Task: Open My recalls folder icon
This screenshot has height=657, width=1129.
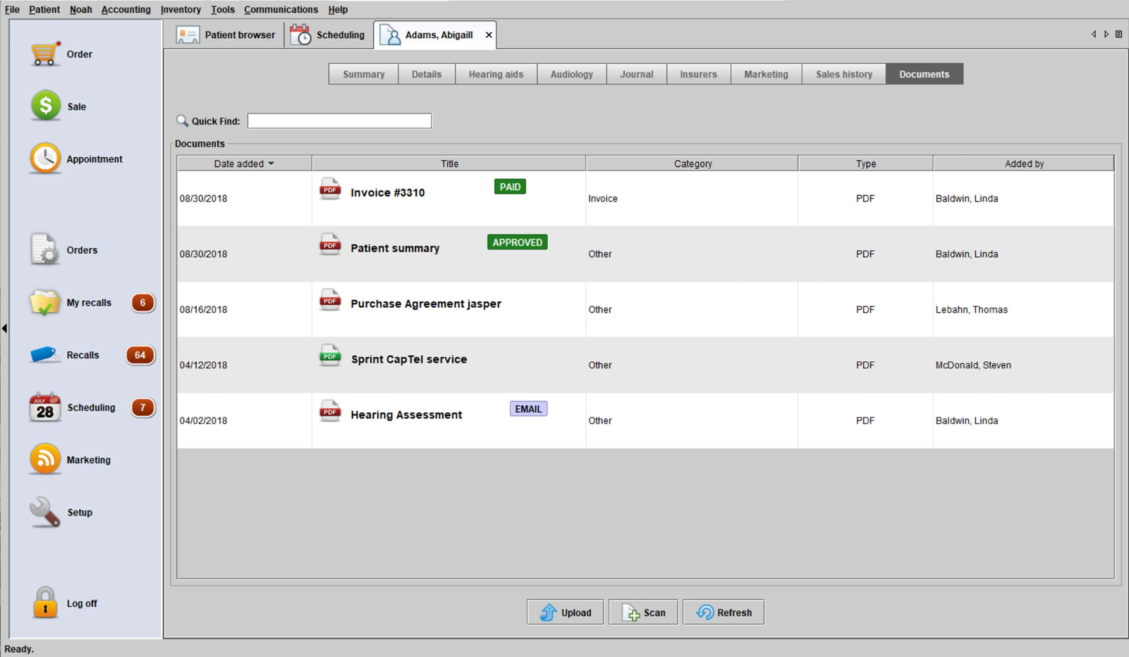Action: point(45,302)
